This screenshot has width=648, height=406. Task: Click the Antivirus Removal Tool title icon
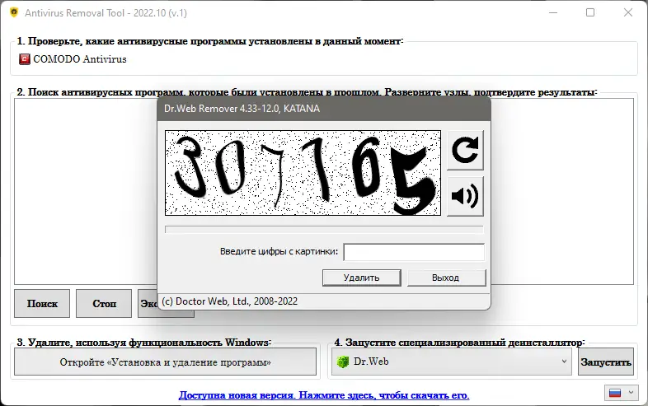[x=14, y=12]
